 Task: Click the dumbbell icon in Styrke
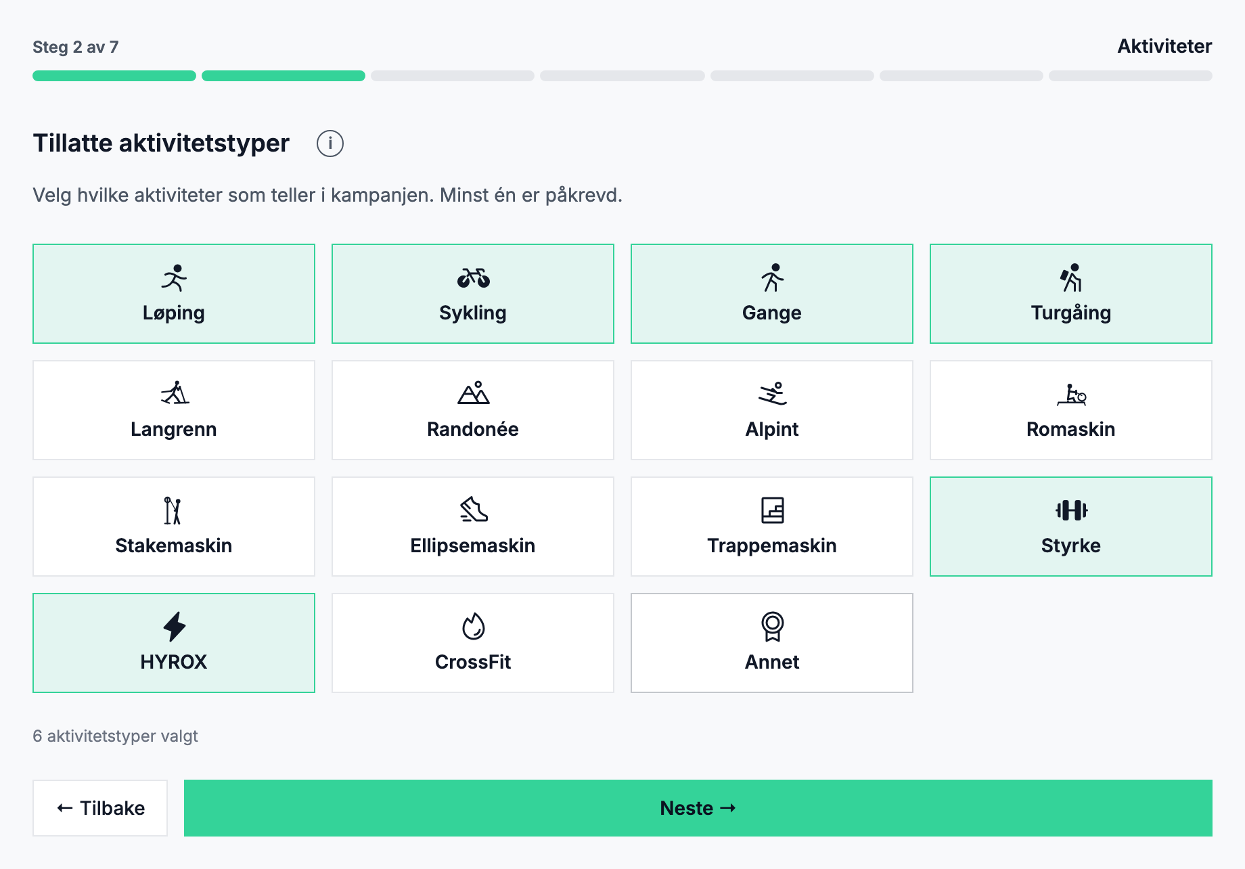coord(1071,510)
